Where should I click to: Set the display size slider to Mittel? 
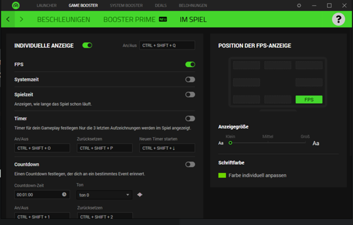coord(267,143)
